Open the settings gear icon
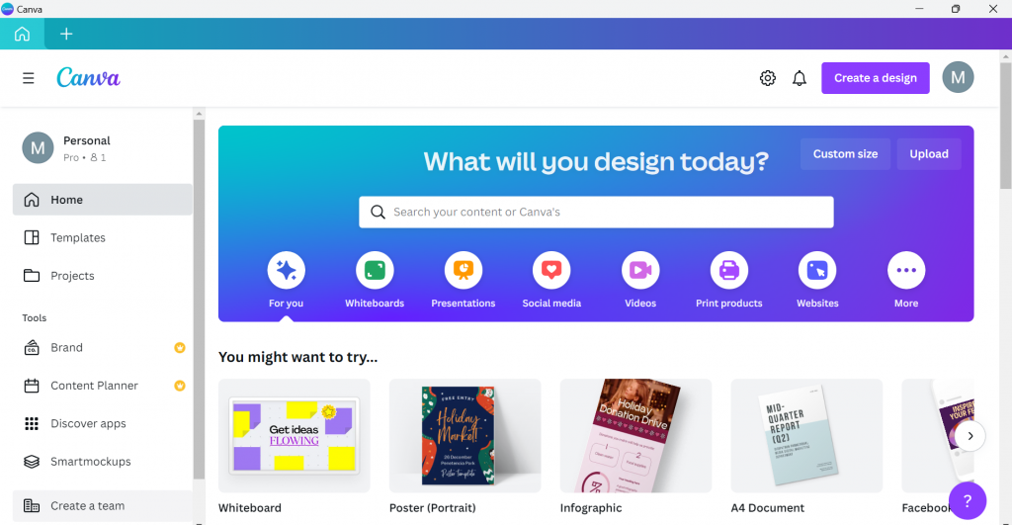Image resolution: width=1012 pixels, height=525 pixels. click(767, 78)
